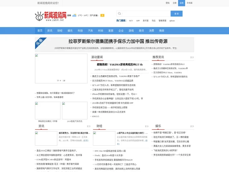Select hot search term SUV

131,21
